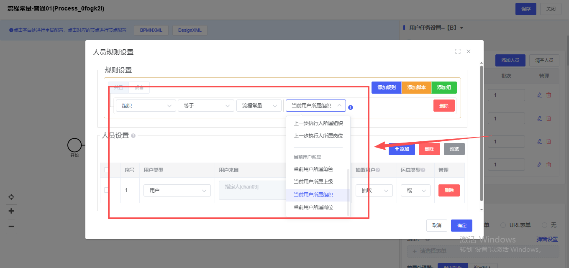Viewport: 569px width, 268px height.
Task: Click the zoom-out minus icon on canvas
Action: point(11,226)
